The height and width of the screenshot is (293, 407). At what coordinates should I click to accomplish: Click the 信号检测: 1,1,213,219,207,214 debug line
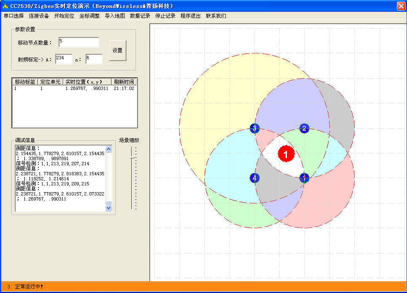point(52,164)
